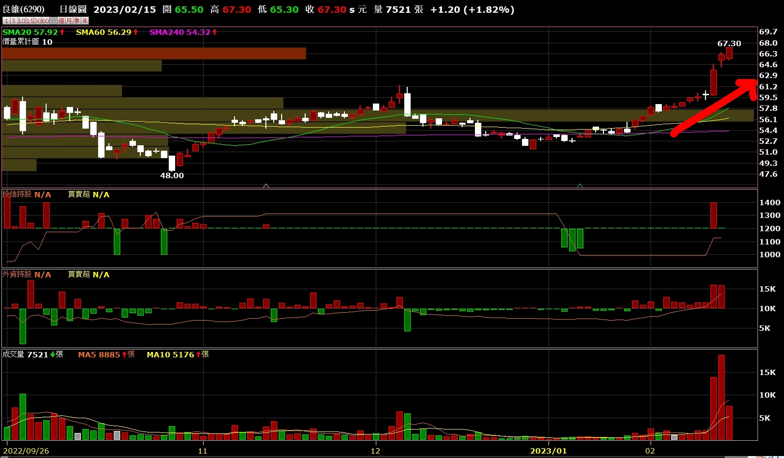This screenshot has height=458, width=784.
Task: Click the longest orange price-volume profile bar
Action: click(x=154, y=54)
